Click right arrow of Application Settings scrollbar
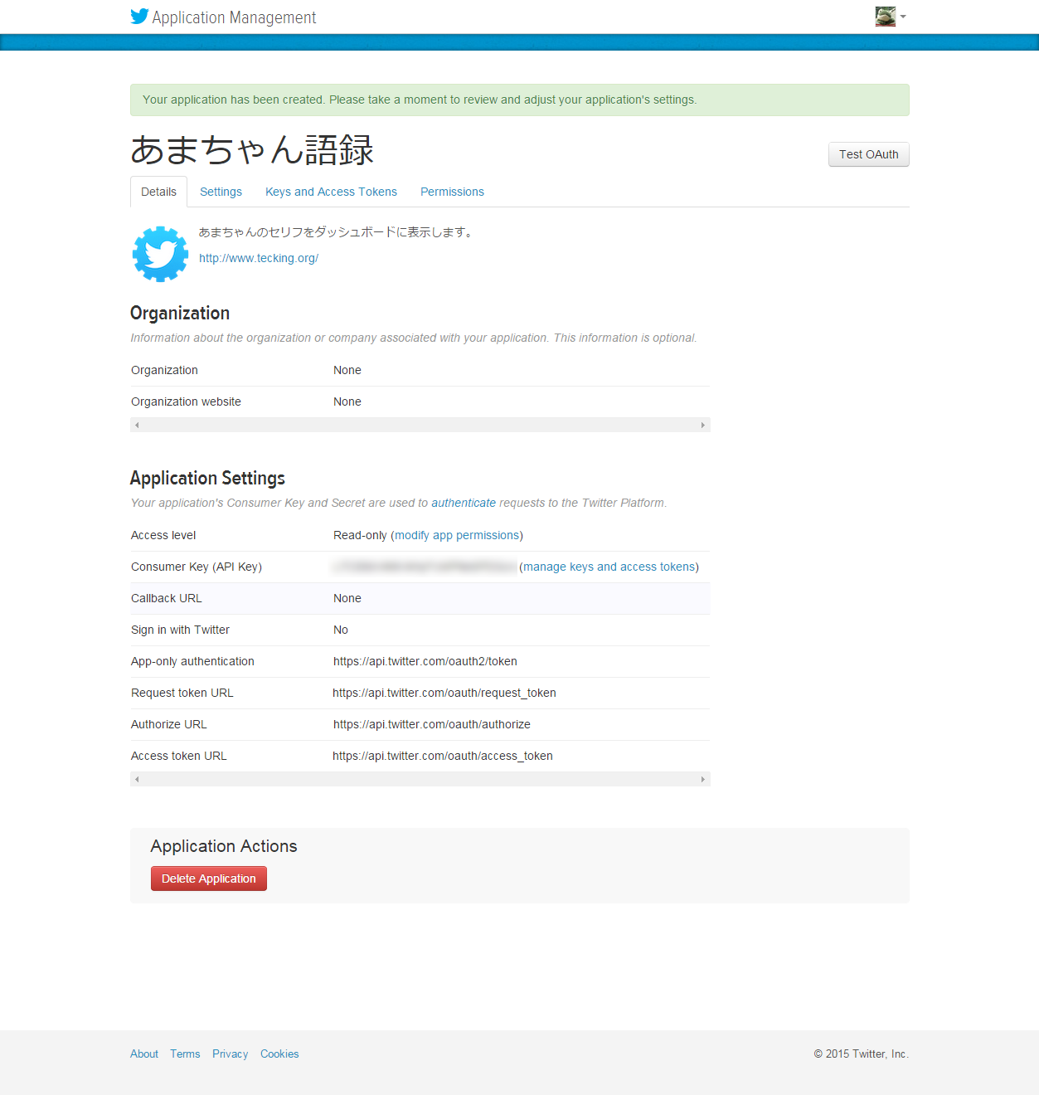Screen dimensions: 1039x1095 point(703,779)
